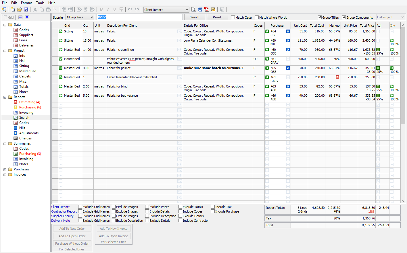Screen dimensions: 407x253
Task: Click the Reset button
Action: (217, 17)
